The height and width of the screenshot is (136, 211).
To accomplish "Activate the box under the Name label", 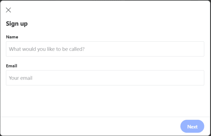I will click(x=105, y=49).
